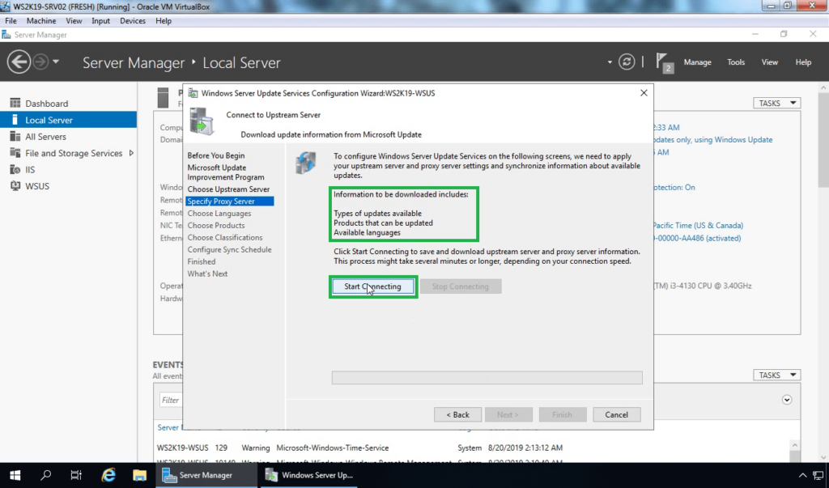Select Choose Languages wizard step

click(x=219, y=213)
